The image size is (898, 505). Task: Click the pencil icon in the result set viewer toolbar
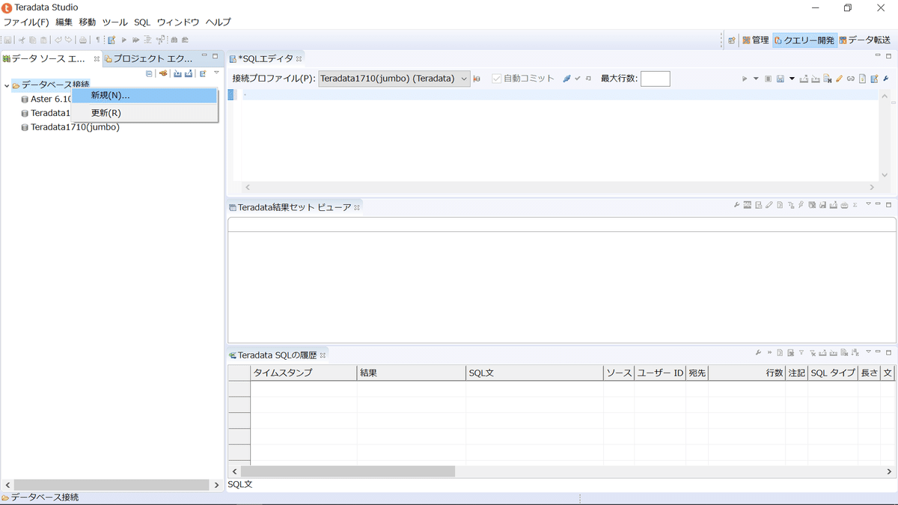[769, 205]
